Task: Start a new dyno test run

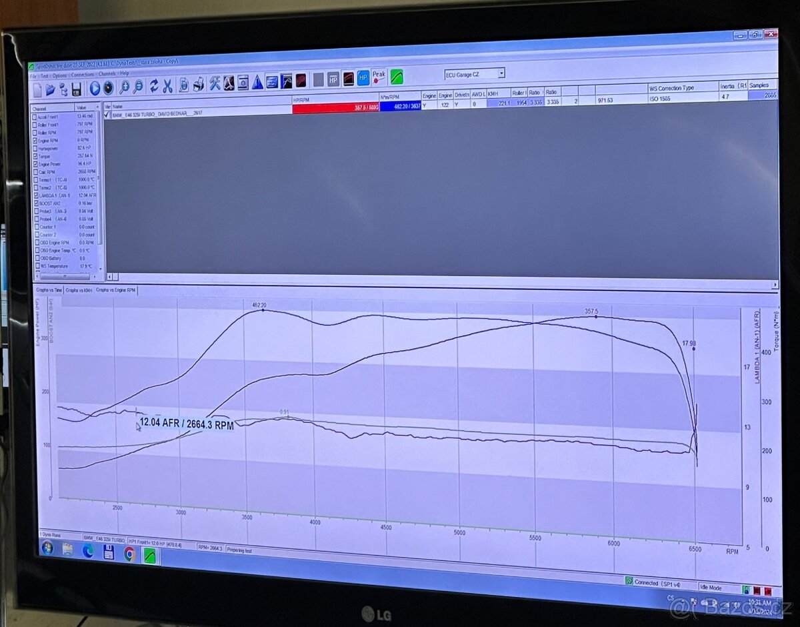Action: click(x=95, y=87)
